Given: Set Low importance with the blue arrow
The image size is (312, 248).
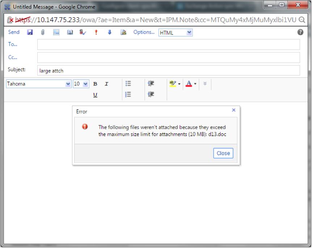Looking at the screenshot, I should click(109, 32).
